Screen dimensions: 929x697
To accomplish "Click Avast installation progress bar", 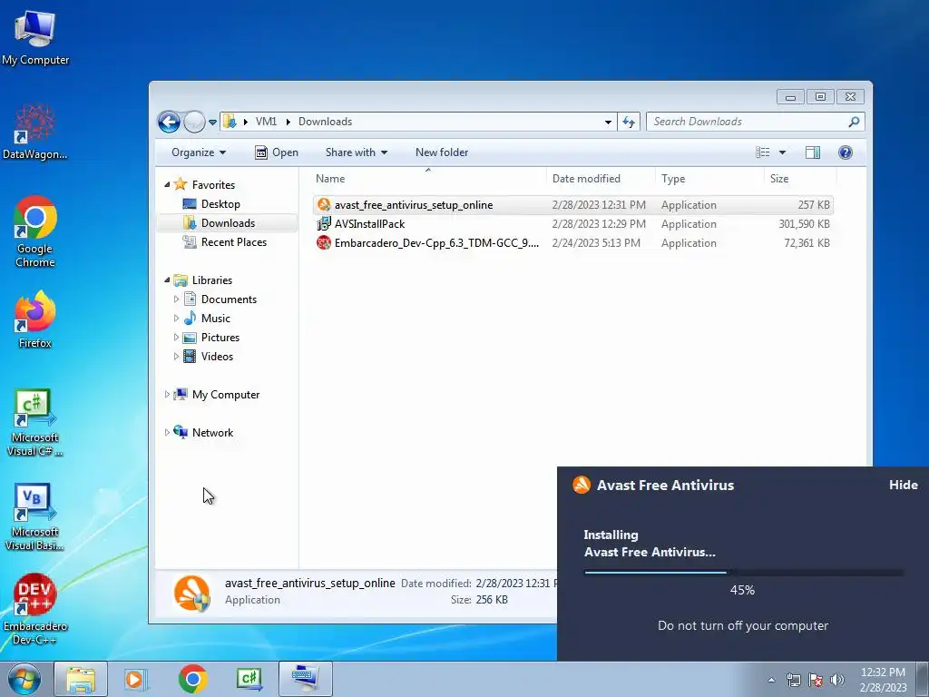I will pyautogui.click(x=743, y=573).
